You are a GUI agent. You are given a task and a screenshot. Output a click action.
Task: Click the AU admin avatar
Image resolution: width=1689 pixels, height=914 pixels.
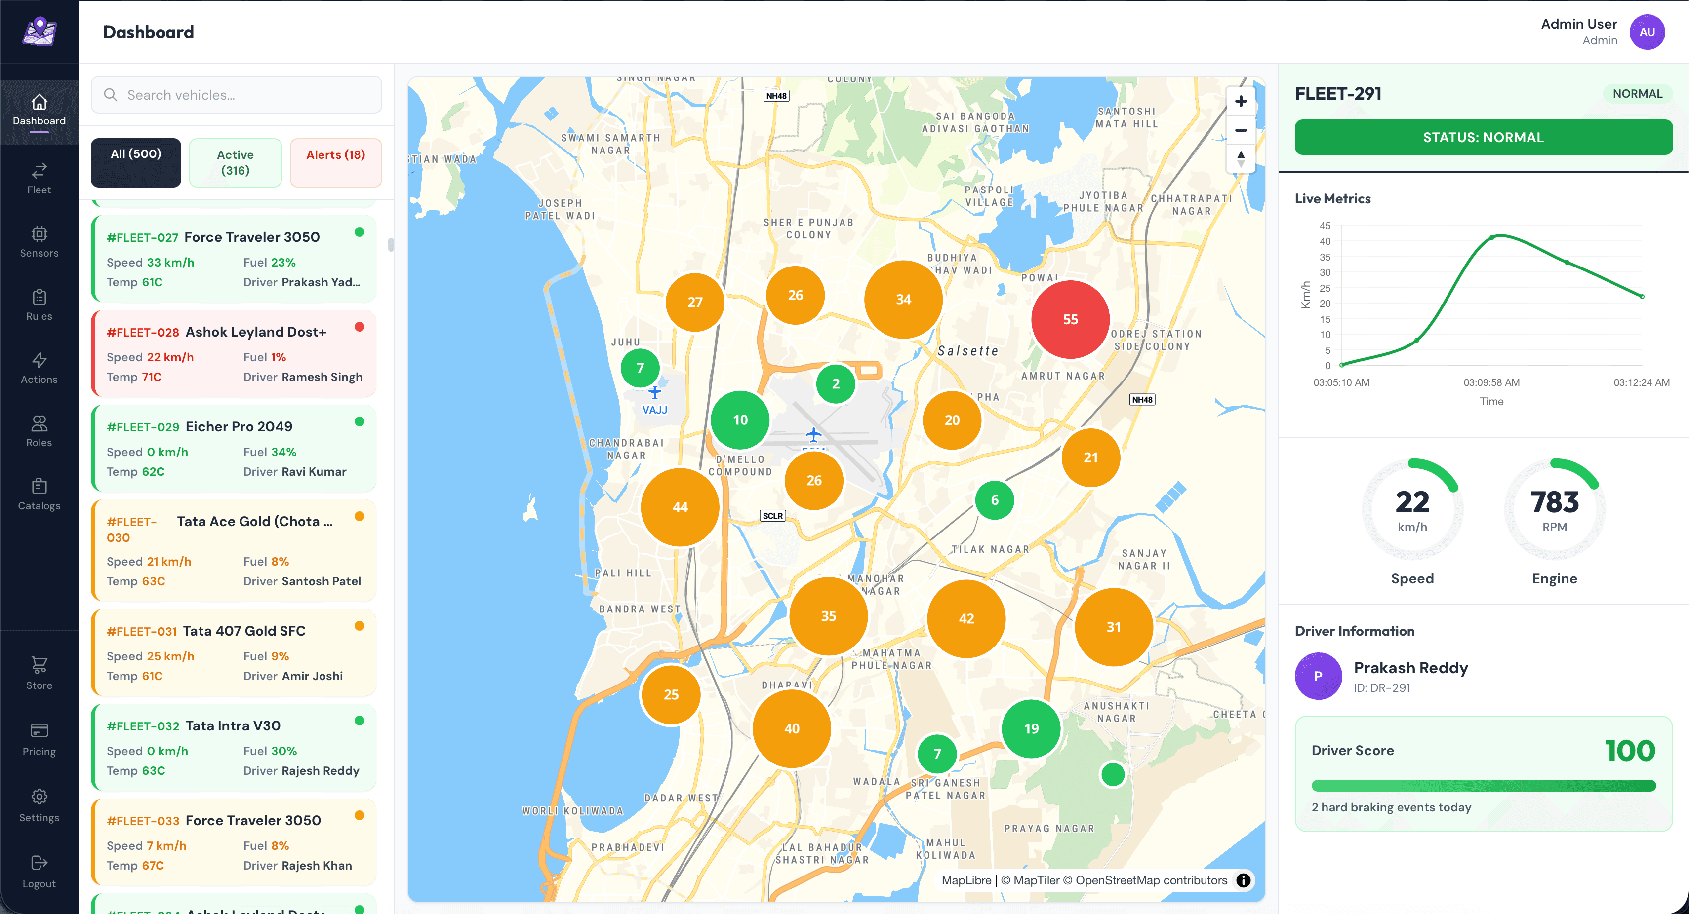pyautogui.click(x=1647, y=32)
